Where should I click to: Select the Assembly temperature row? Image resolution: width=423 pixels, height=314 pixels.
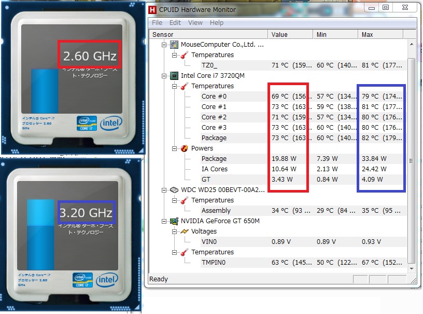tap(303, 211)
